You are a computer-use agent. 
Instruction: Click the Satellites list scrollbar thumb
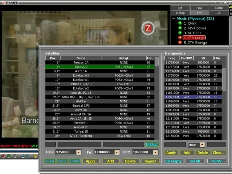157,62
